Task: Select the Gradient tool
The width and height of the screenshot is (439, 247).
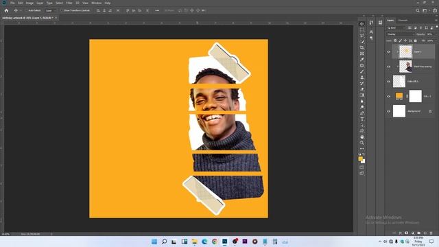Action: [361, 95]
